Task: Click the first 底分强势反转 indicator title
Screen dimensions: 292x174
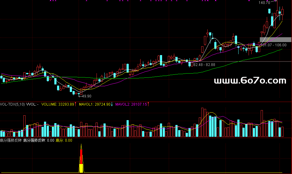Action: 11,140
